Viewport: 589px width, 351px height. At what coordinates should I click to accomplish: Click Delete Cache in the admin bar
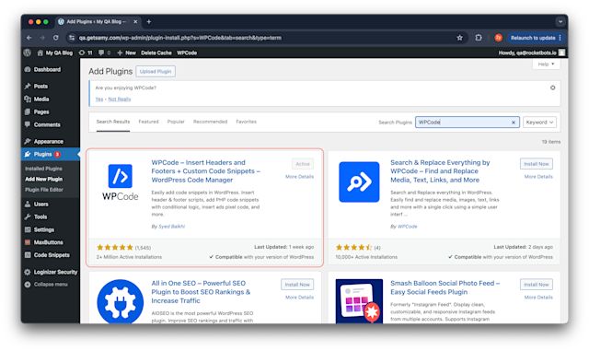click(156, 53)
